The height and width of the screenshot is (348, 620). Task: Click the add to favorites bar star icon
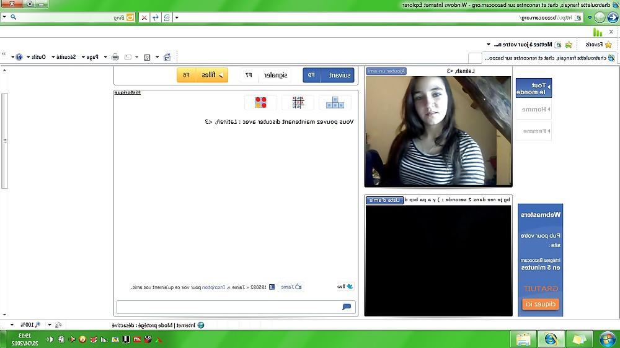point(569,44)
